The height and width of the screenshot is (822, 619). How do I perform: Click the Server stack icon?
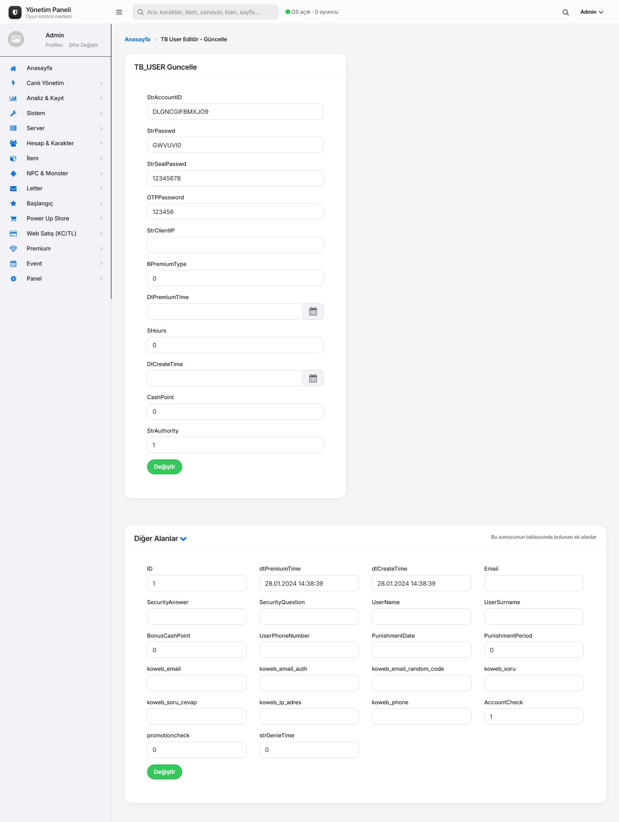[x=13, y=128]
